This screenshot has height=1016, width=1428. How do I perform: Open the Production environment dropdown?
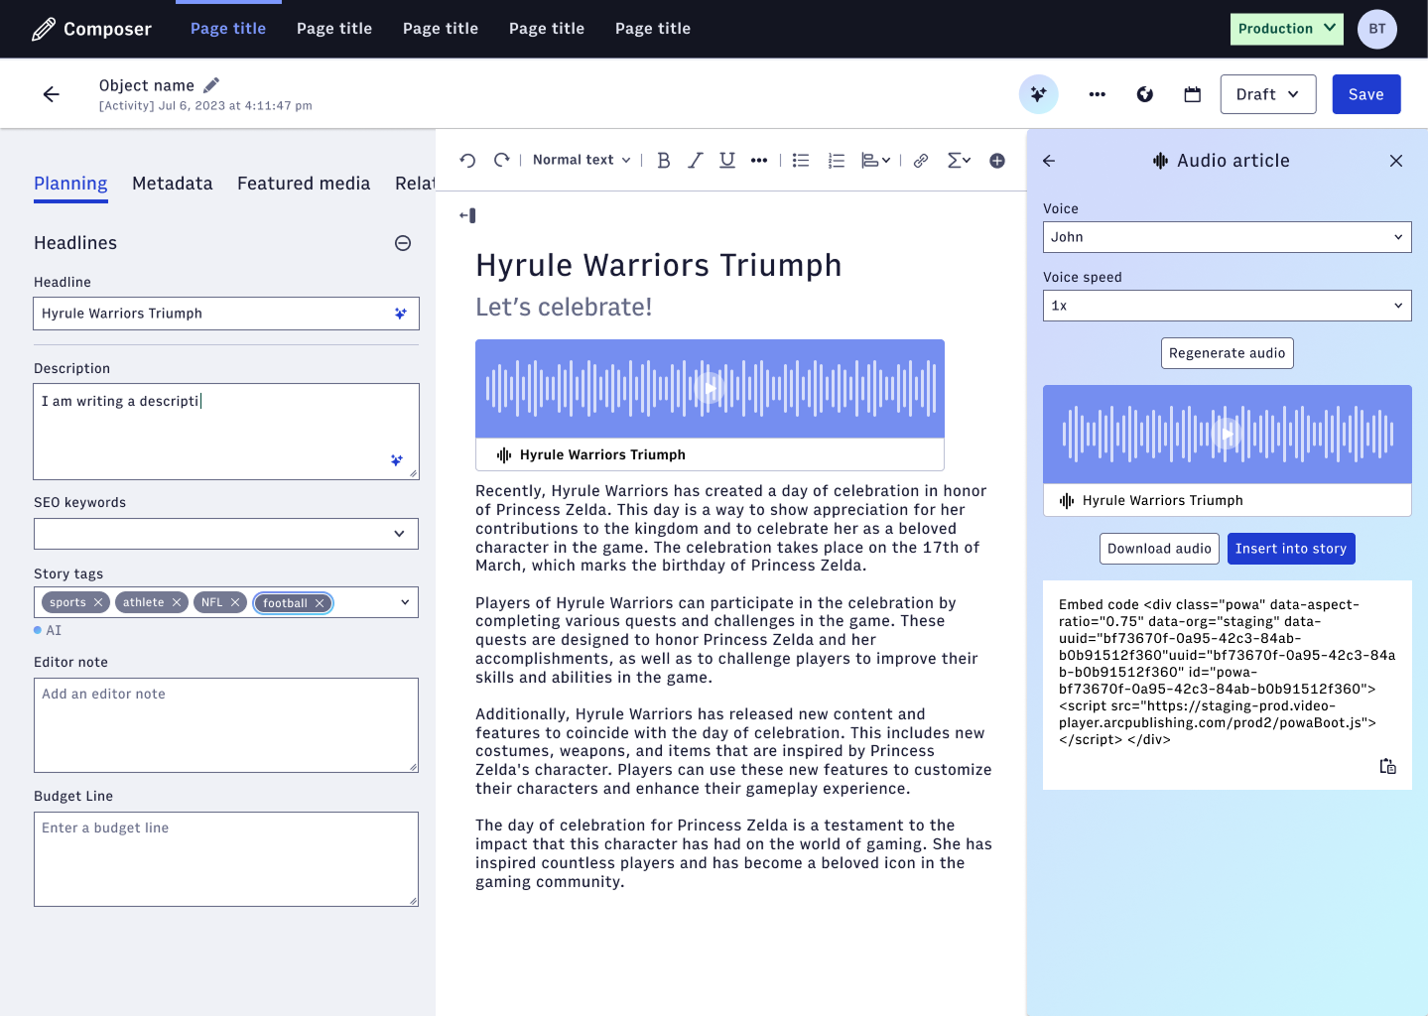pyautogui.click(x=1287, y=29)
